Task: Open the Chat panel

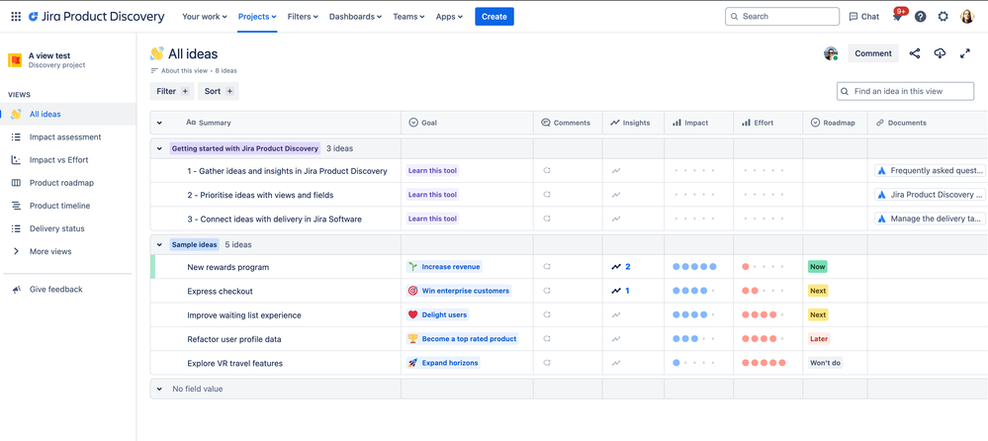Action: pyautogui.click(x=863, y=17)
